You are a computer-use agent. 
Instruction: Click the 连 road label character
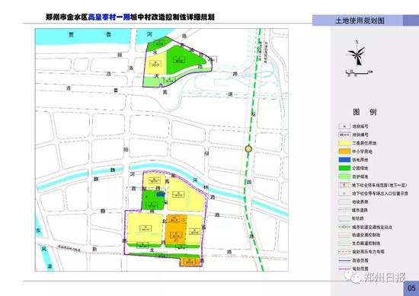[69, 88]
